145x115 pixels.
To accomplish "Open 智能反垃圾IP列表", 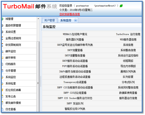I will [x=75, y=109].
